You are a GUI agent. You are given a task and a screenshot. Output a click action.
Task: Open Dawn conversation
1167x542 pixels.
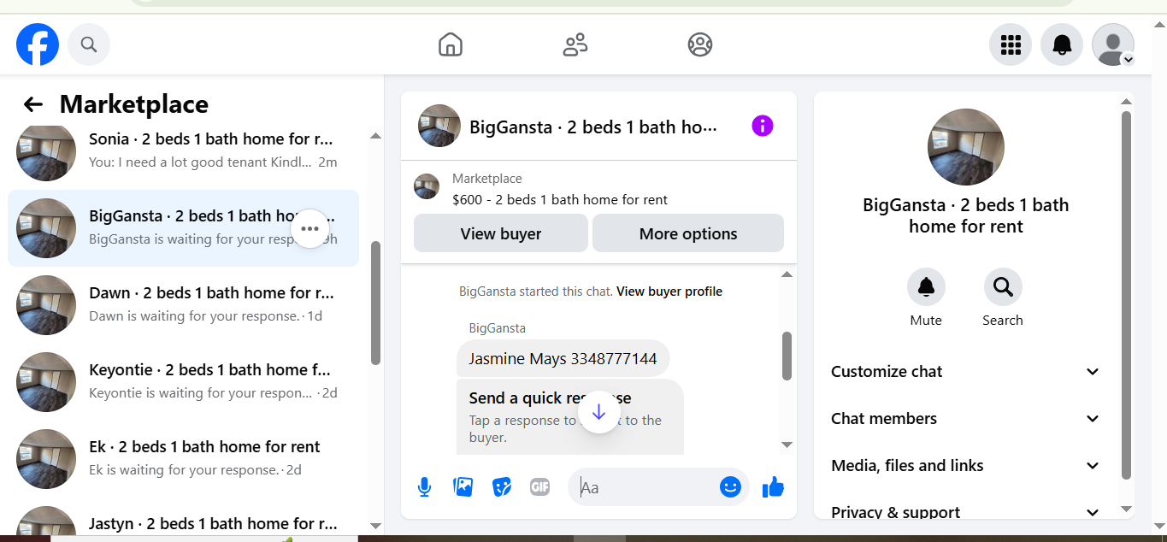pos(183,305)
